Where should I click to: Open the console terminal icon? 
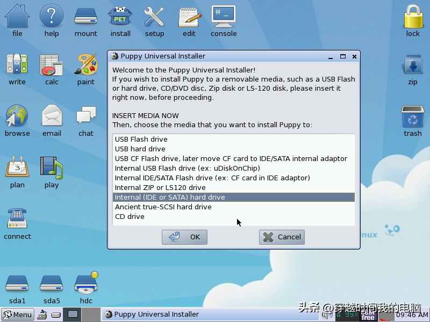coord(224,17)
